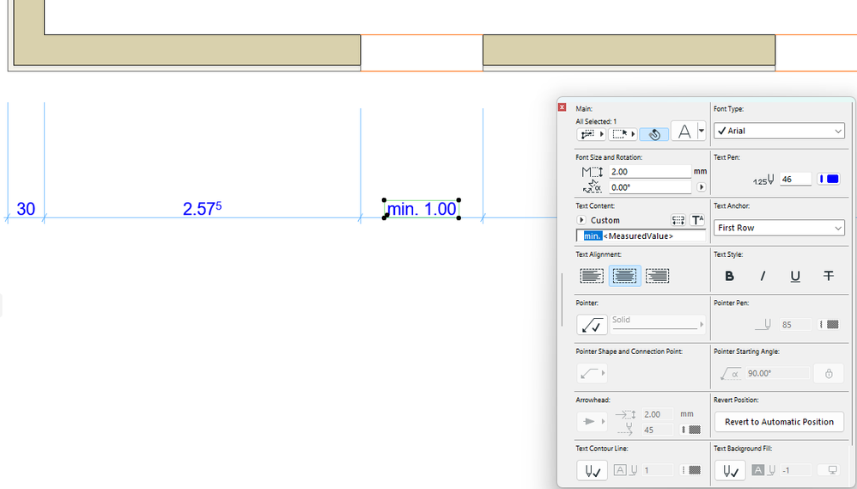This screenshot has width=857, height=489.
Task: Toggle bold text style
Action: 729,276
